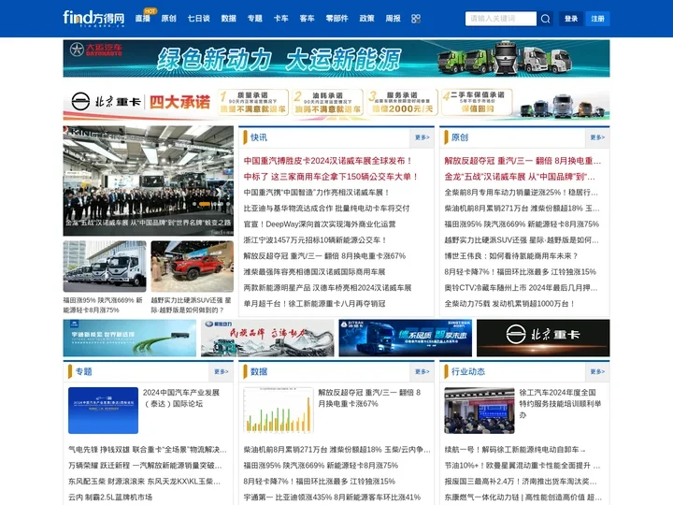Open the bar chart data thumbnail

pyautogui.click(x=279, y=411)
